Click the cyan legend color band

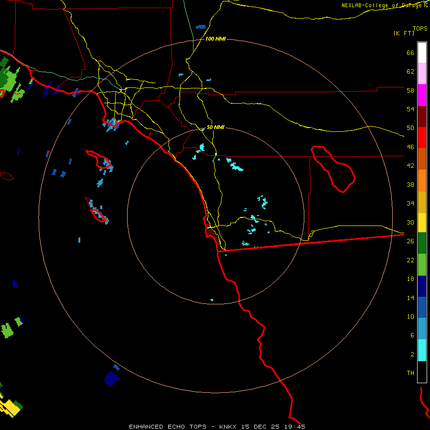422,350
